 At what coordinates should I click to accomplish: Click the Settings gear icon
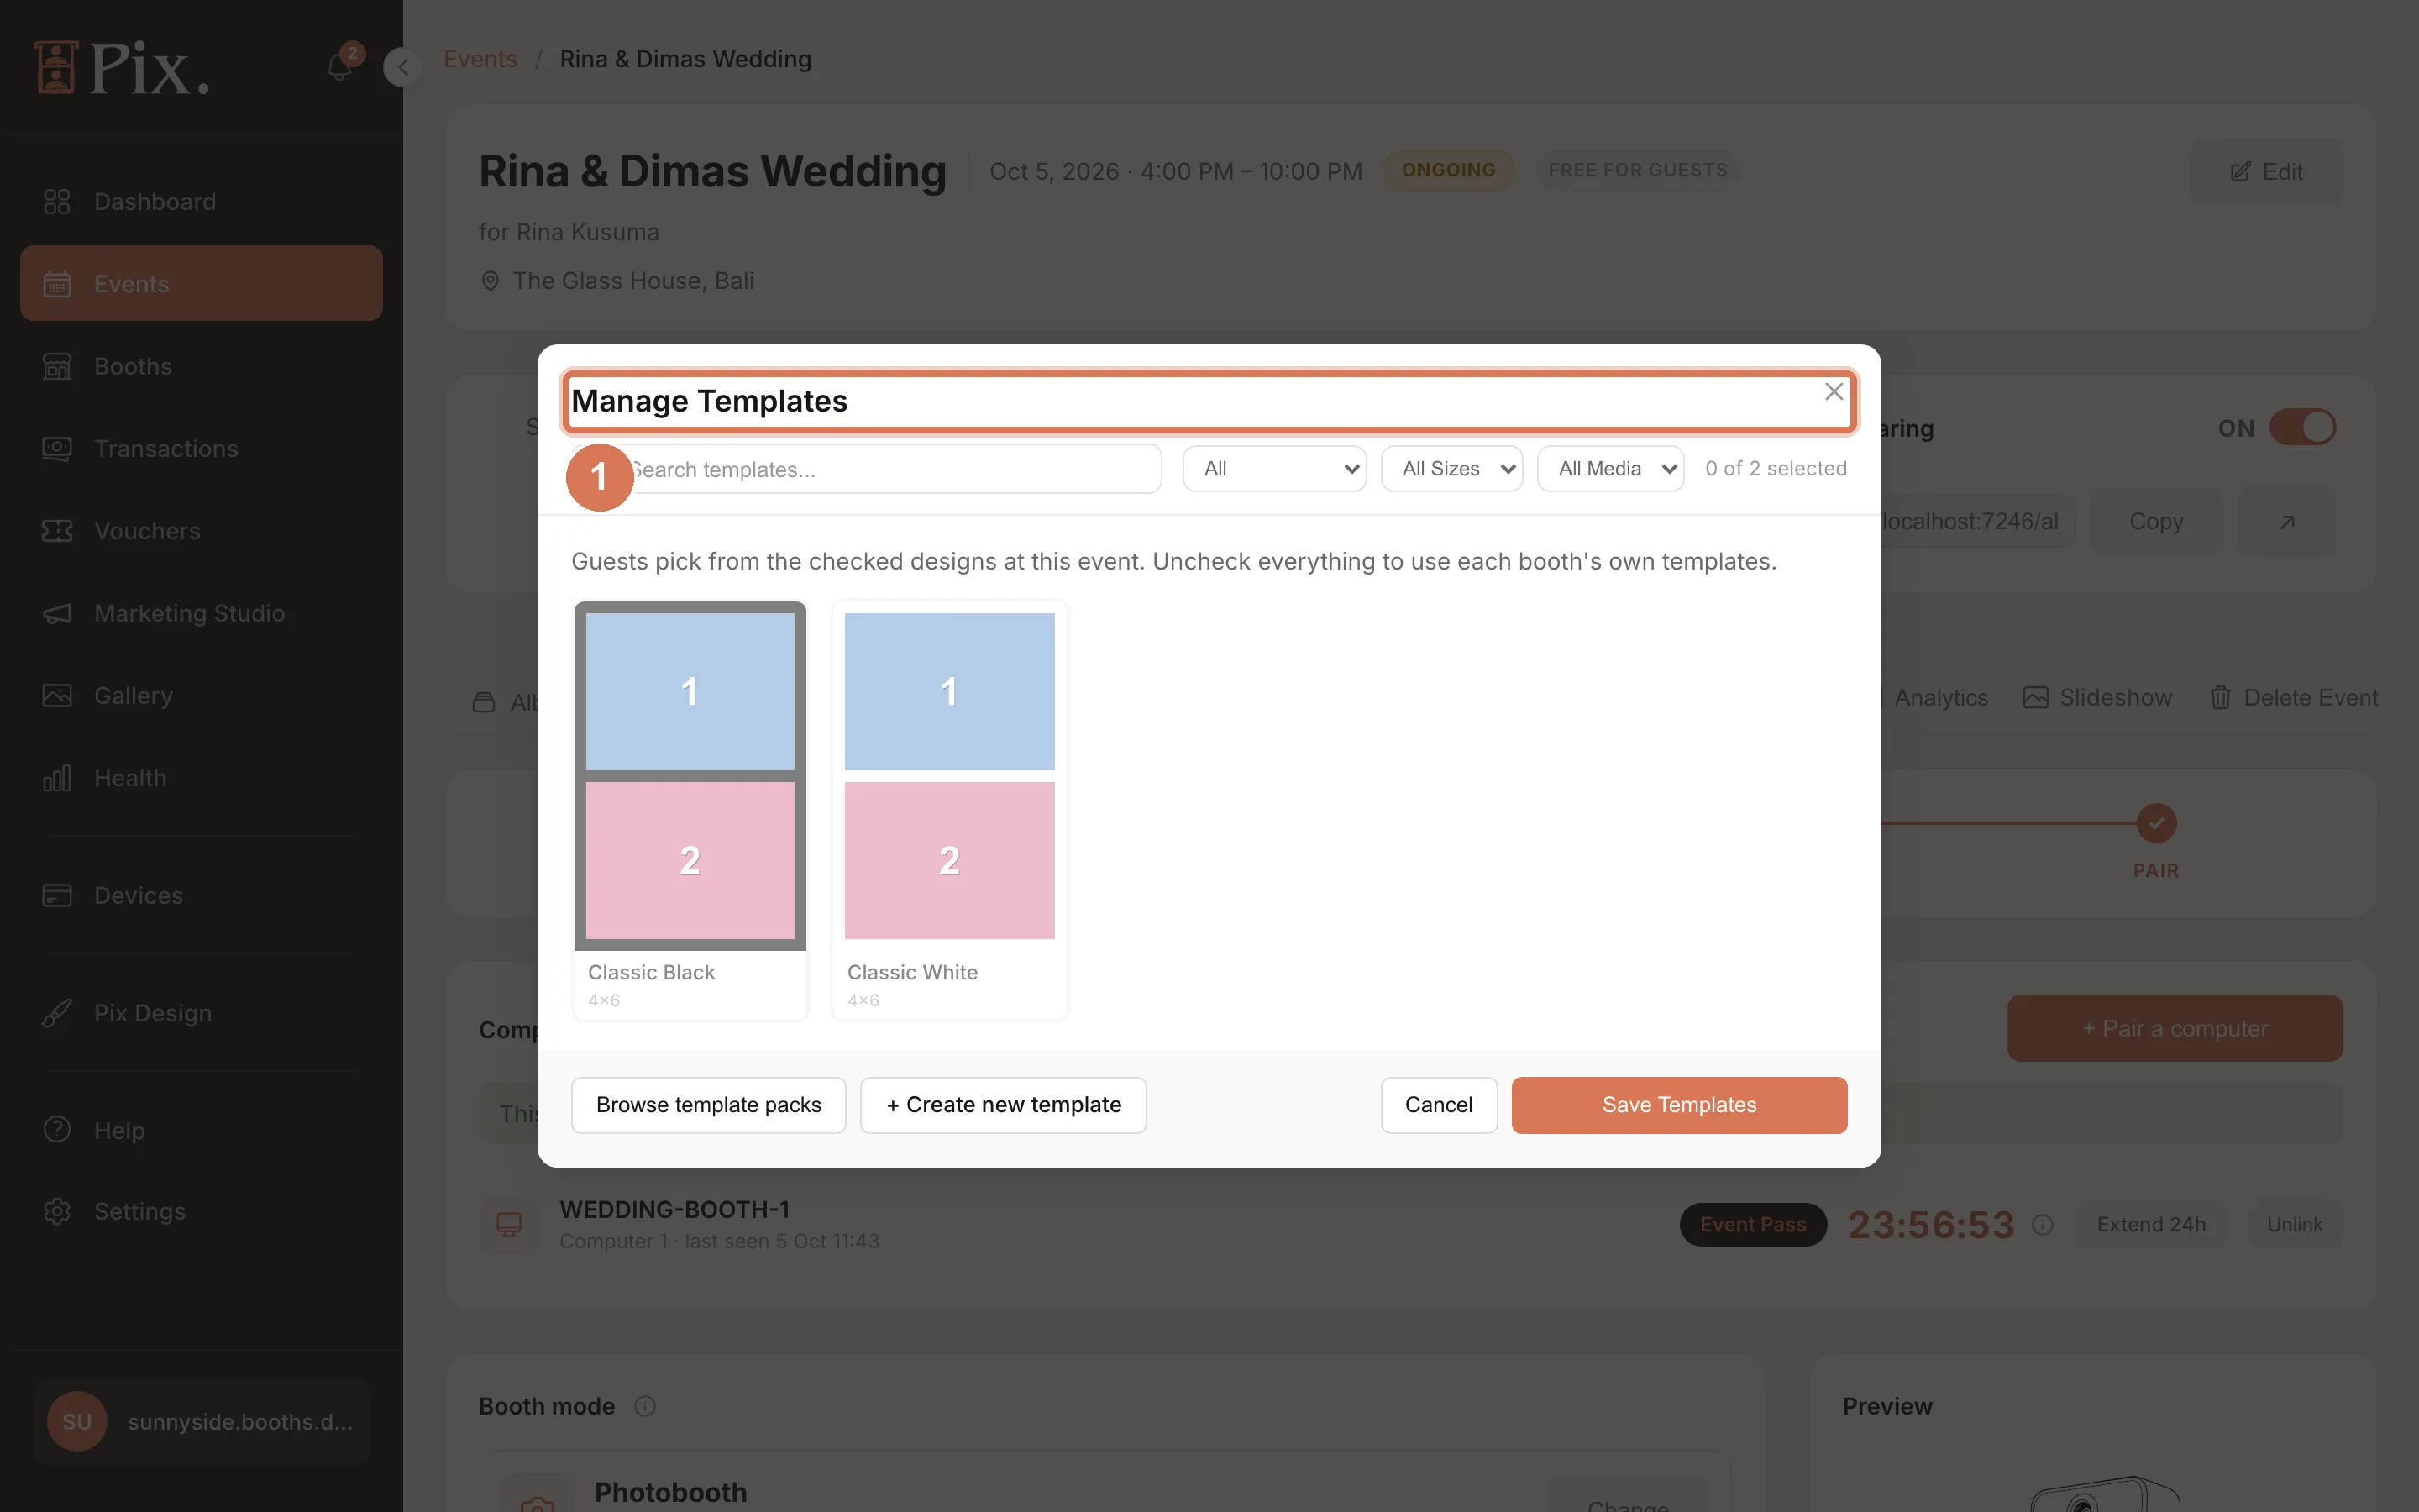[57, 1212]
